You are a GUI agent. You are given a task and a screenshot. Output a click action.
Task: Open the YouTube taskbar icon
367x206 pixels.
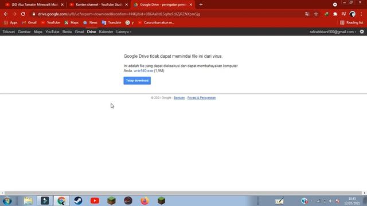95,201
